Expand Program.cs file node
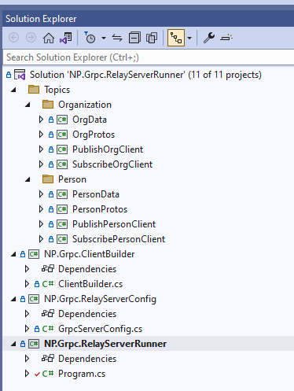294x391 pixels. click(x=27, y=374)
